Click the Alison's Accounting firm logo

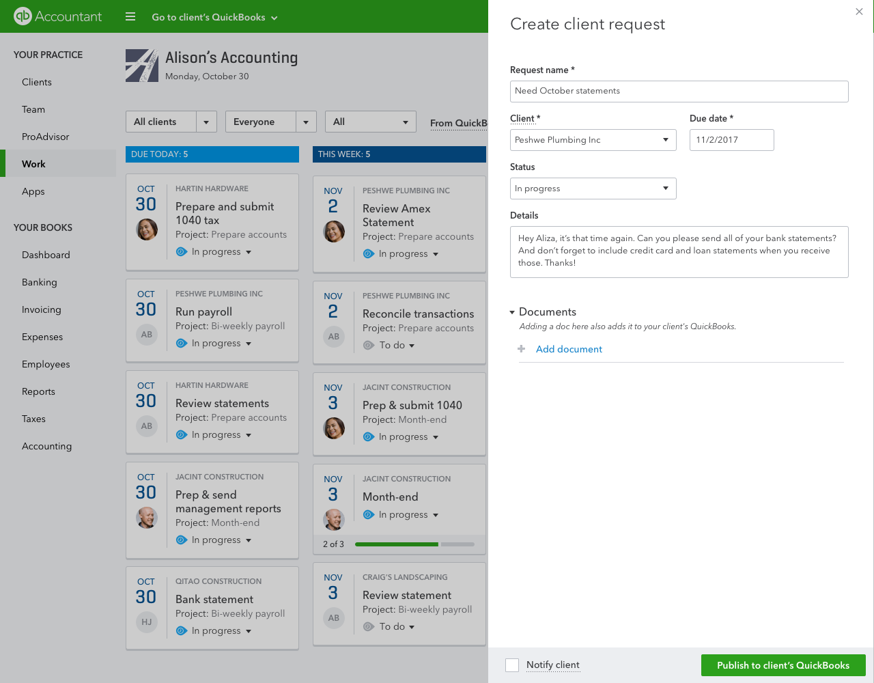(x=142, y=66)
